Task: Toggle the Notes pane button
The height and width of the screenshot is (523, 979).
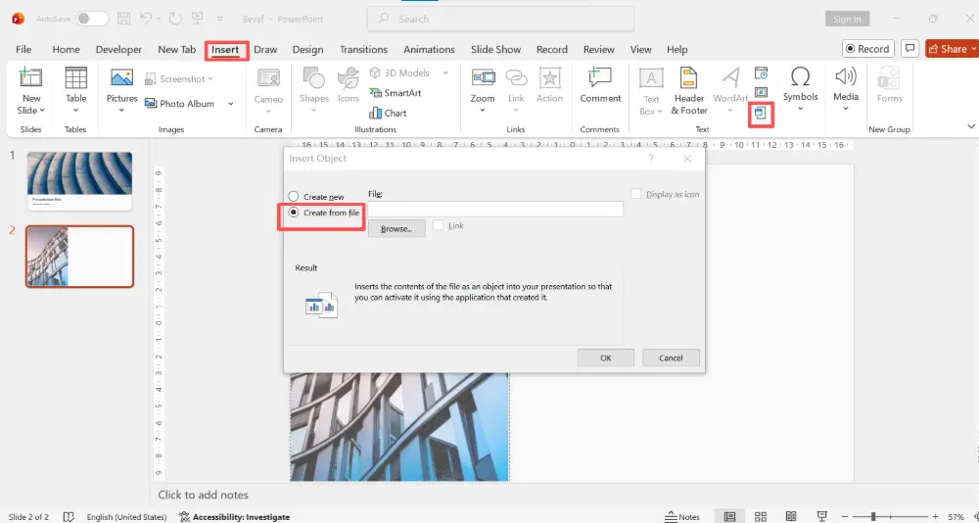Action: pos(682,517)
